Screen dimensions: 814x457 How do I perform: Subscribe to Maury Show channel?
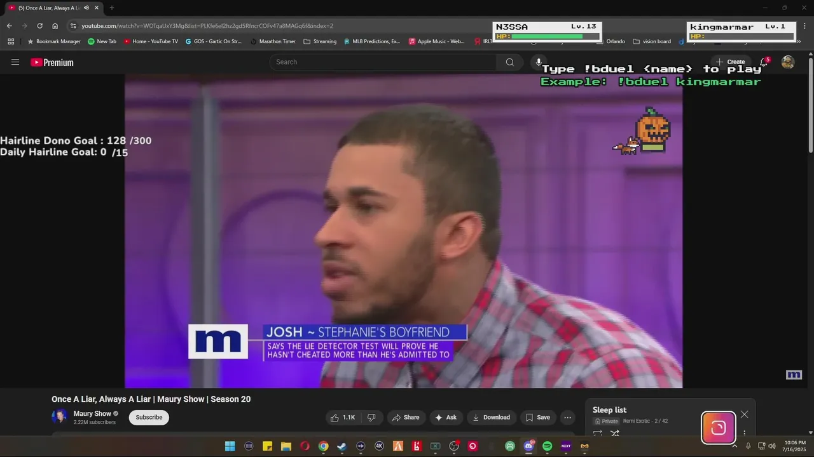pyautogui.click(x=149, y=417)
